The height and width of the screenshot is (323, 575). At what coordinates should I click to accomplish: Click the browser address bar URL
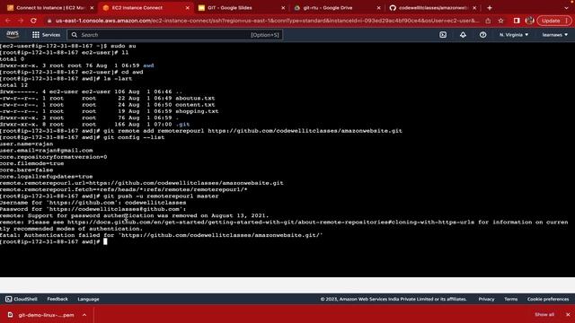267,21
